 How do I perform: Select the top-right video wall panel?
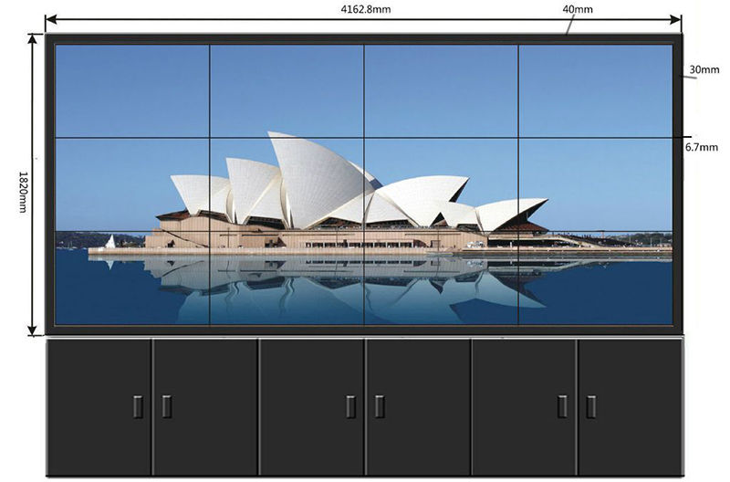click(x=596, y=91)
